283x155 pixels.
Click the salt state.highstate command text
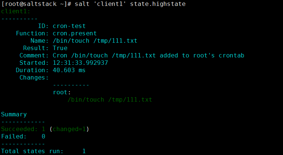tap(130, 4)
